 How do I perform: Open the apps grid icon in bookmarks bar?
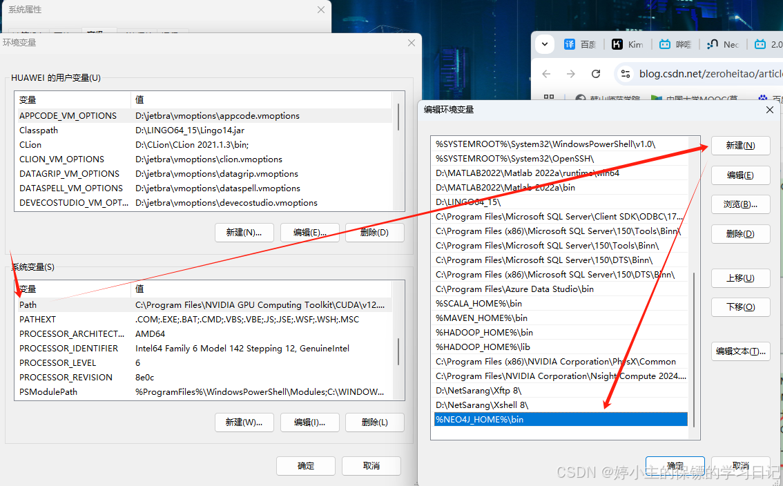pyautogui.click(x=549, y=97)
